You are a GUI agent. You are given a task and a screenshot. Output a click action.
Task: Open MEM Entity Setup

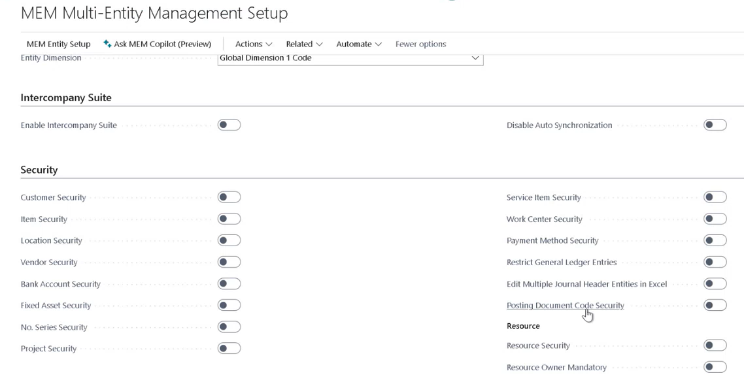click(x=58, y=44)
